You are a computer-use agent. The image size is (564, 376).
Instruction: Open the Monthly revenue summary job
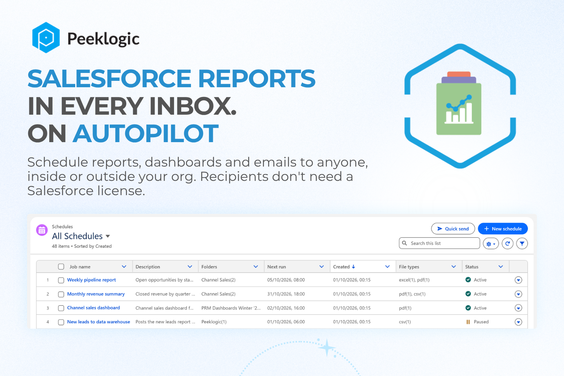click(96, 294)
